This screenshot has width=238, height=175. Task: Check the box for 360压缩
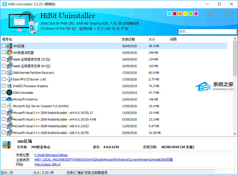(x=3, y=45)
